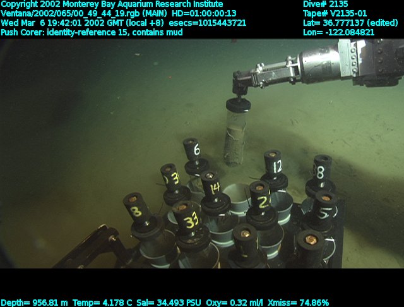
Task: Select the 'Wed Mar 6 19:42:01 2002 GMT' timestamp
Action: pos(62,23)
